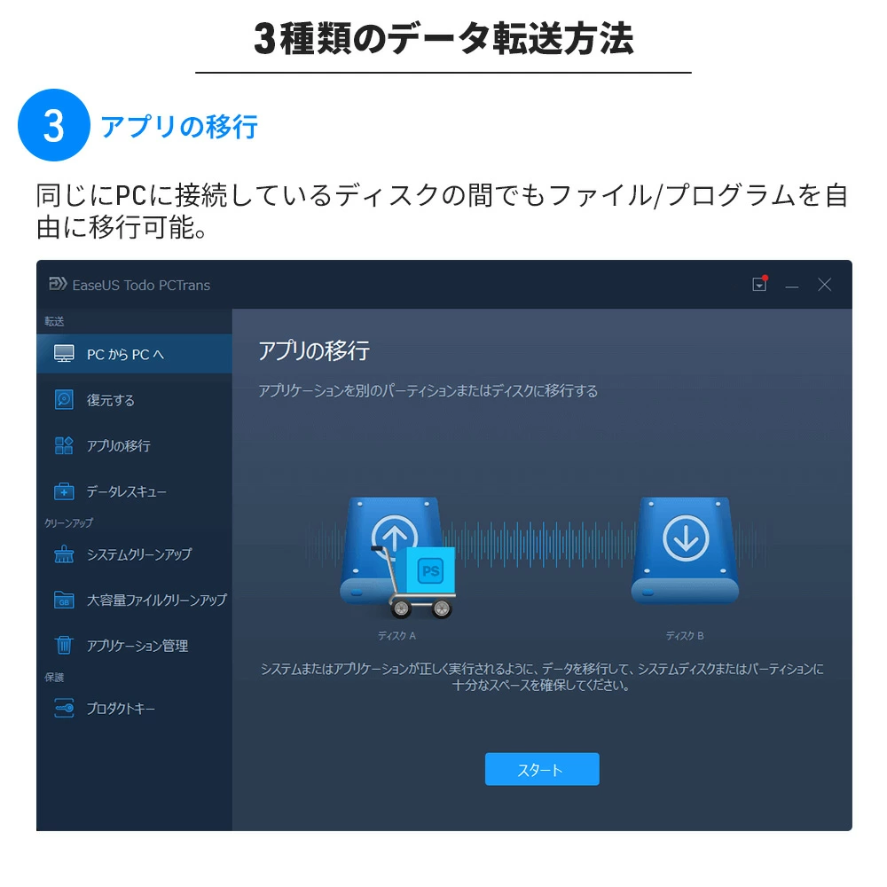Click the 大容量ファイルクリーンアップ folder icon

64,600
